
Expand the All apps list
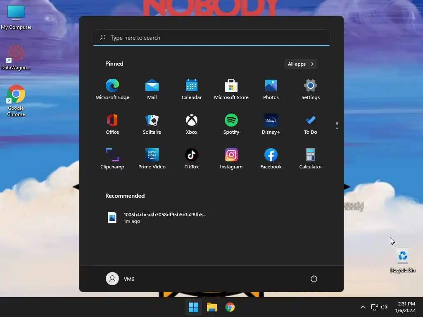pyautogui.click(x=301, y=64)
